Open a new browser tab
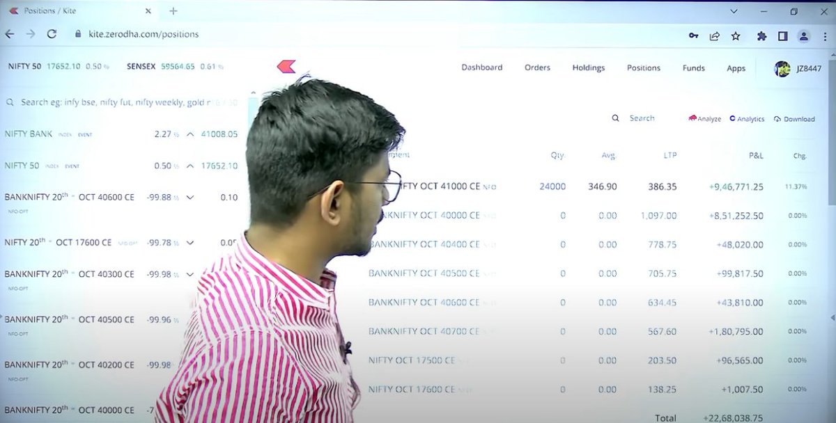This screenshot has width=836, height=423. click(173, 11)
